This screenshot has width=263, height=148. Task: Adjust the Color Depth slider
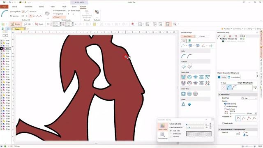[x=195, y=125]
